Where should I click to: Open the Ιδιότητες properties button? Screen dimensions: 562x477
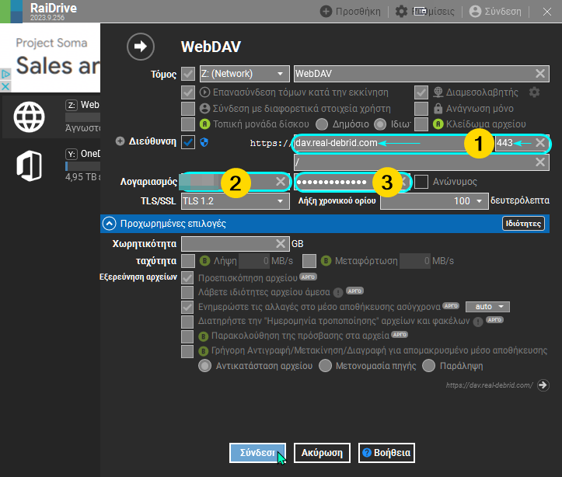523,224
